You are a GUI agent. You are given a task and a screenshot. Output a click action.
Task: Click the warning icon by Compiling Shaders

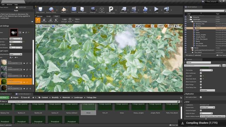tap(183, 123)
